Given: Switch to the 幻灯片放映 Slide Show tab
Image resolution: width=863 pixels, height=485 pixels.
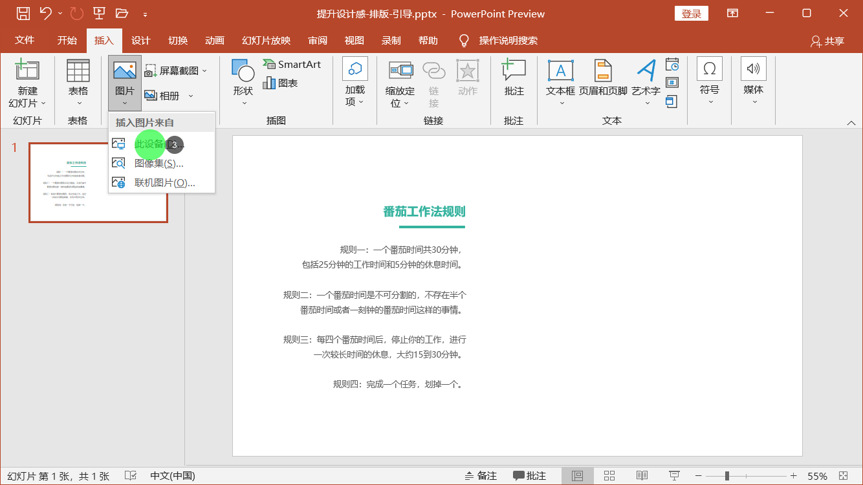Looking at the screenshot, I should [x=267, y=40].
